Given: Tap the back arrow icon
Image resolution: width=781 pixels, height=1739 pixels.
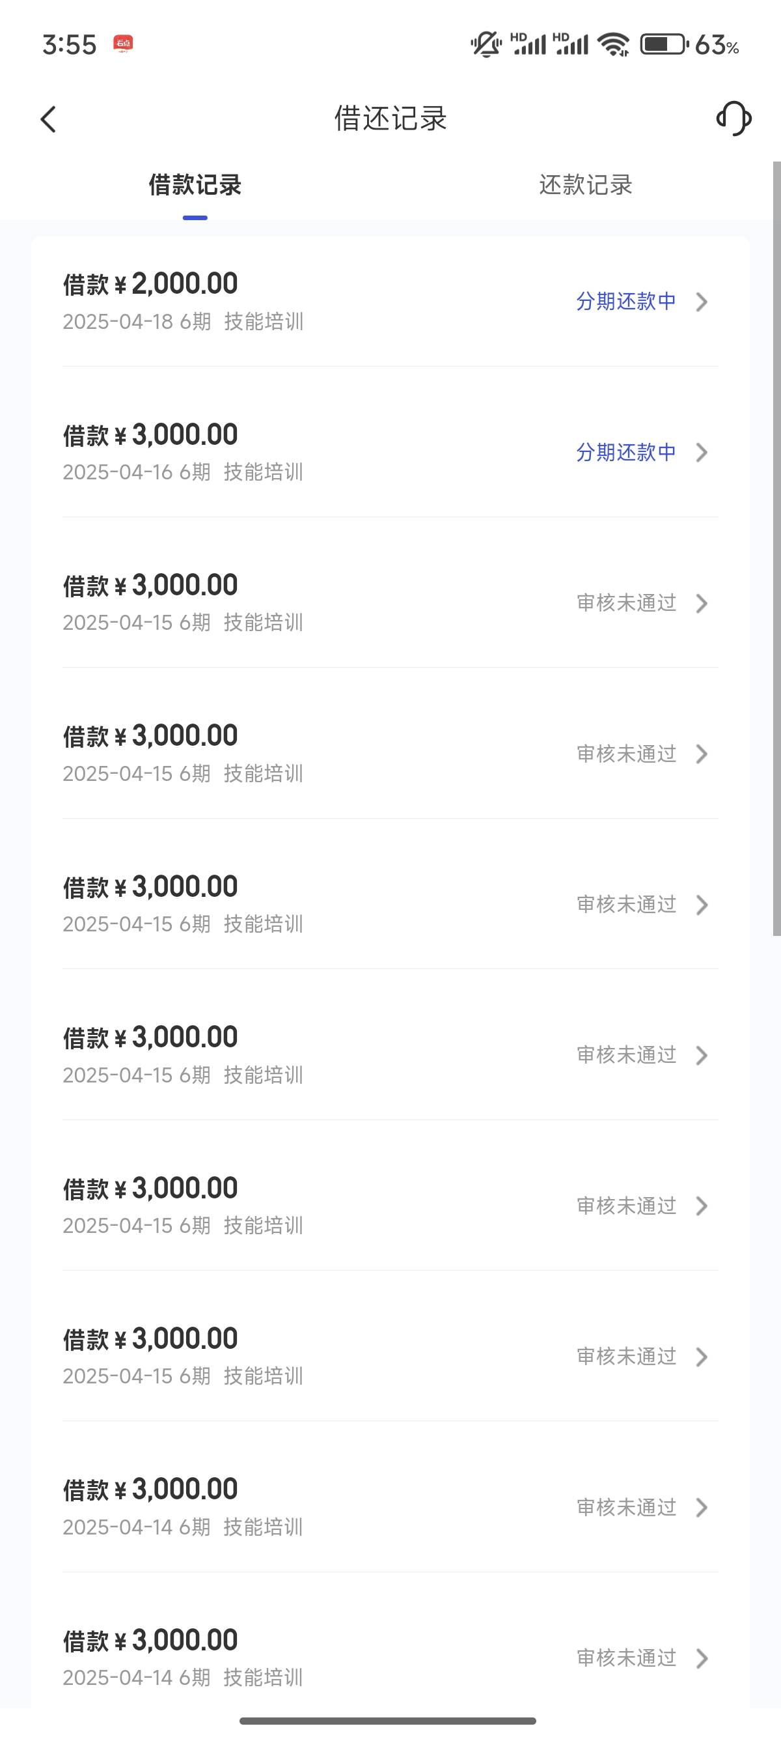Looking at the screenshot, I should coord(49,119).
